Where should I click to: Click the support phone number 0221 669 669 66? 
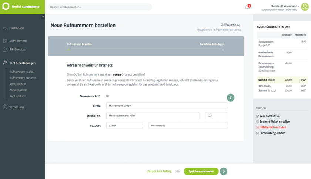tap(270, 116)
